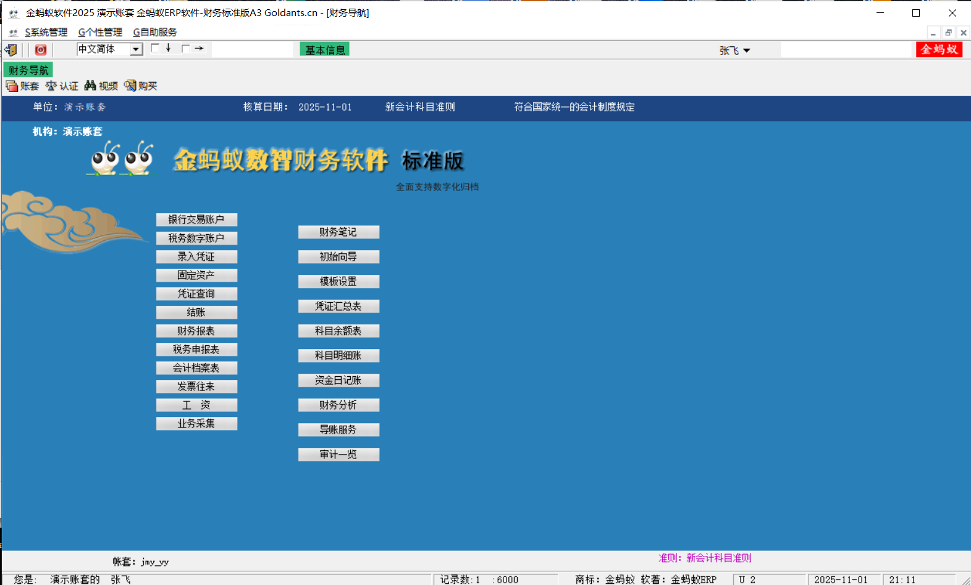971x585 pixels.
Task: Click the red 金蚂蚁 logo badge
Action: click(x=939, y=49)
